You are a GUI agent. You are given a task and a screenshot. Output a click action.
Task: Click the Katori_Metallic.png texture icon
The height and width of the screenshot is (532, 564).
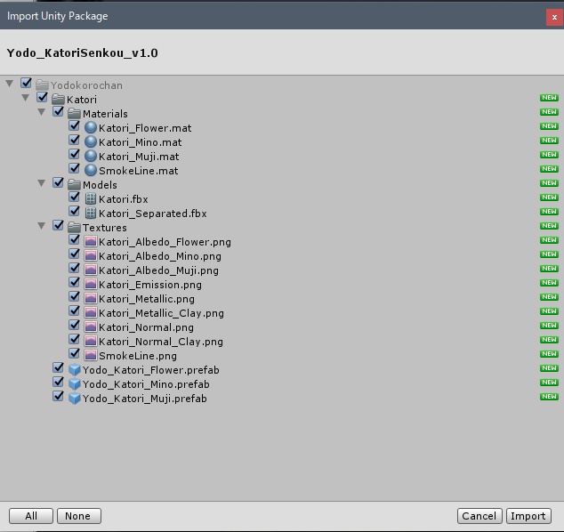[91, 299]
